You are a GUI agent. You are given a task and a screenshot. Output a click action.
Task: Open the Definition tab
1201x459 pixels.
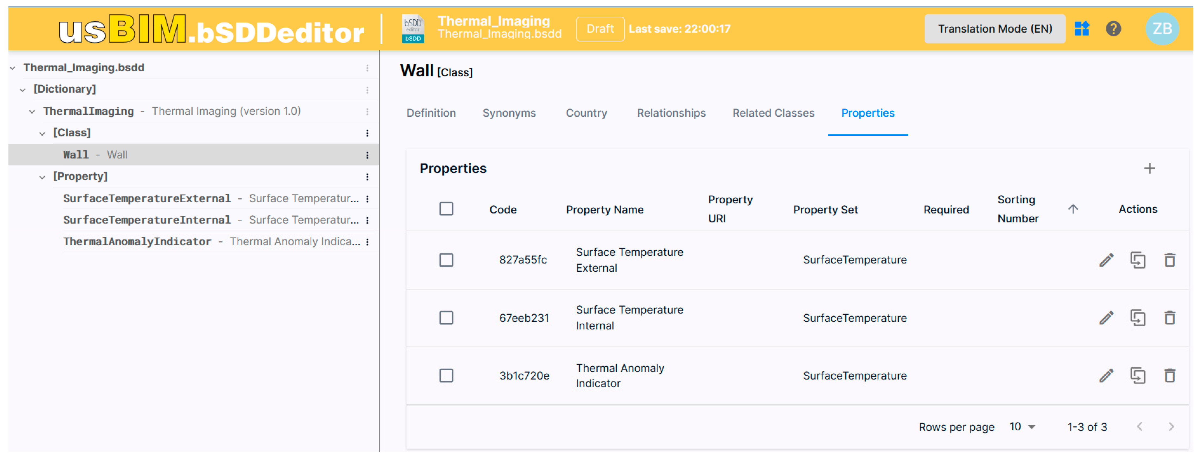pos(431,113)
